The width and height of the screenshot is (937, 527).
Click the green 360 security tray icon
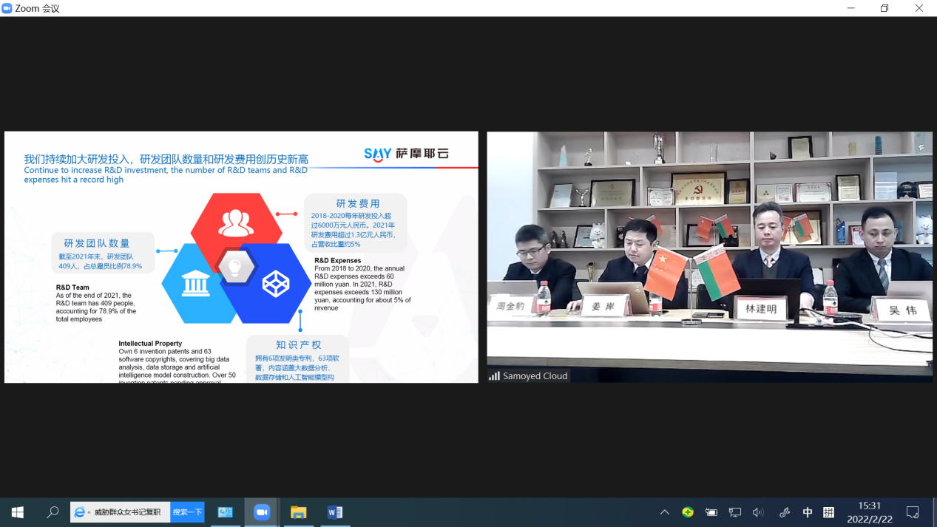688,512
